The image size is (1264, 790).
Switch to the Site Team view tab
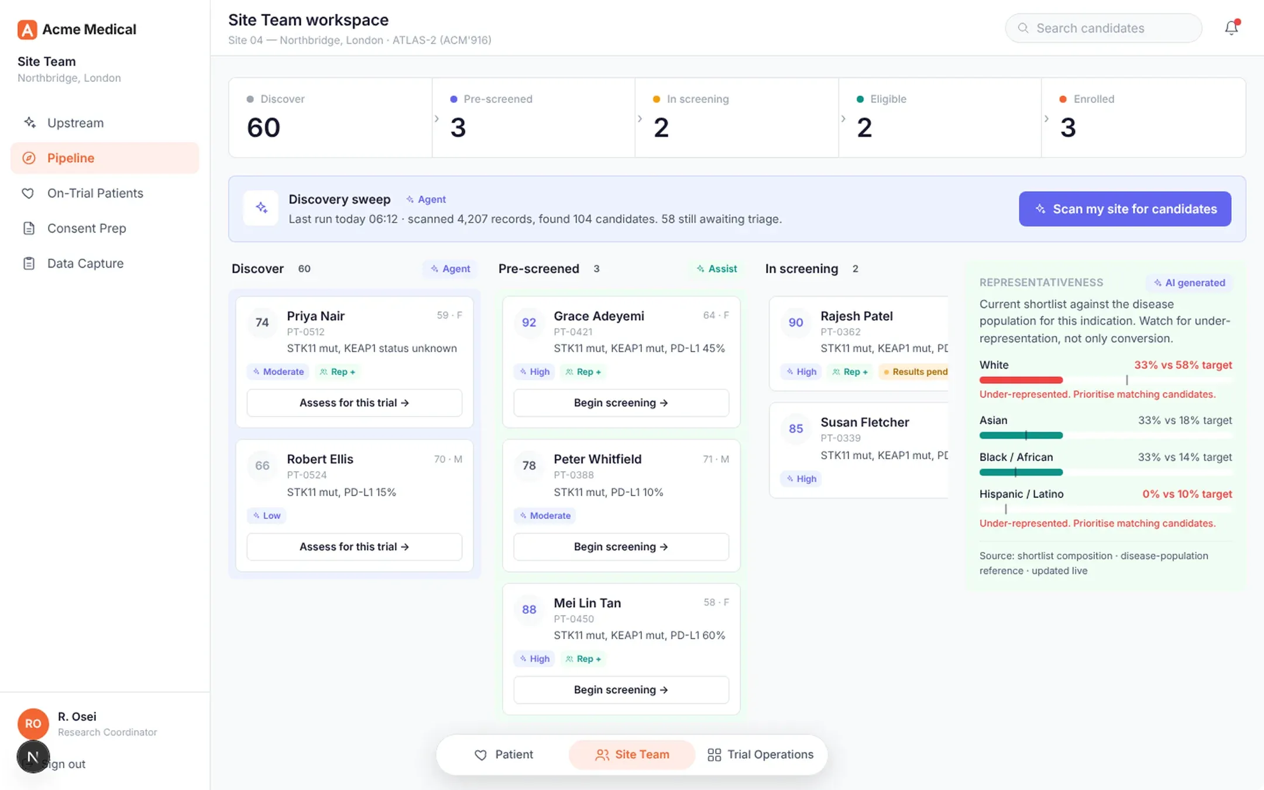click(x=632, y=755)
